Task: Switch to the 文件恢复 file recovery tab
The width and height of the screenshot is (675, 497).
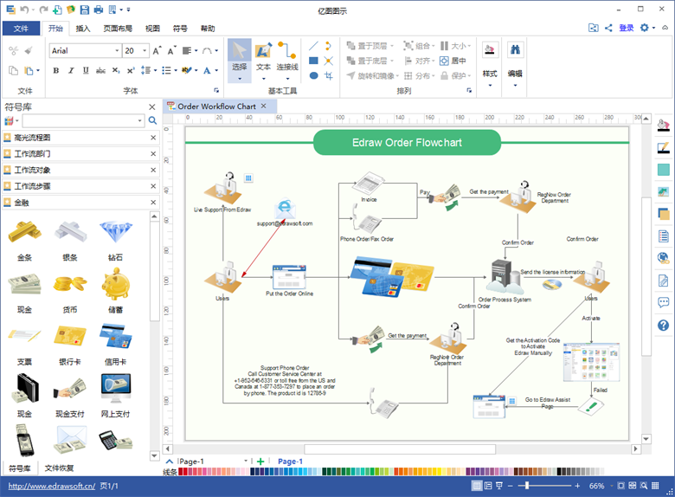Action: click(x=59, y=468)
